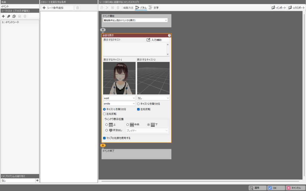
Task: Toggle マップの光源を使用する checkbox
Action: [104, 138]
